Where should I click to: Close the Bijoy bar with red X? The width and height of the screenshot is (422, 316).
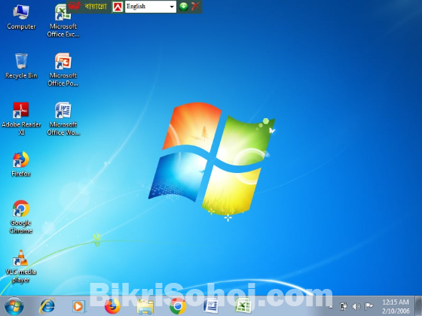(x=195, y=6)
